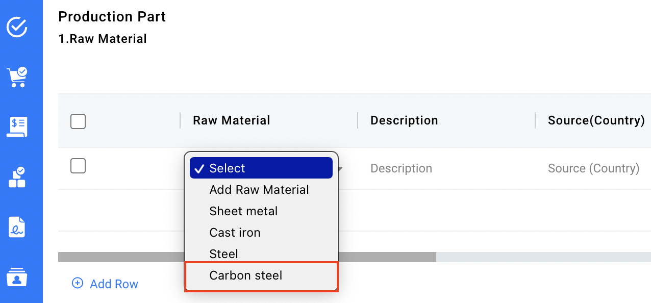Click the checkmark circle sidebar icon

point(17,27)
